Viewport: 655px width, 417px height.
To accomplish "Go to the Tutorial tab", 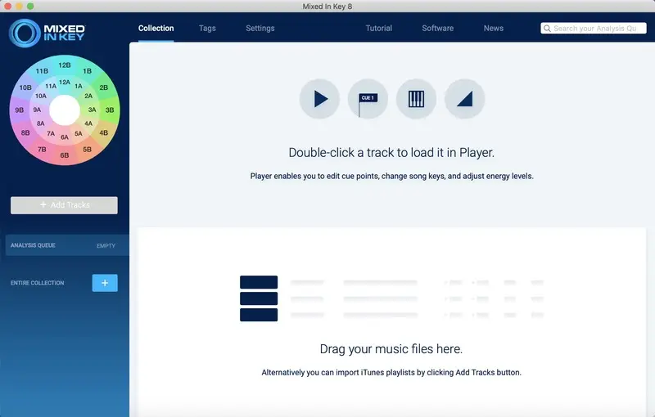I will [x=379, y=29].
